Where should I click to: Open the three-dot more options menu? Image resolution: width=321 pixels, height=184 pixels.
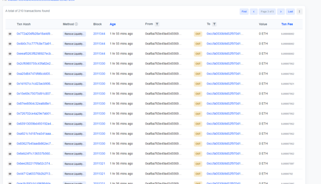(x=299, y=12)
